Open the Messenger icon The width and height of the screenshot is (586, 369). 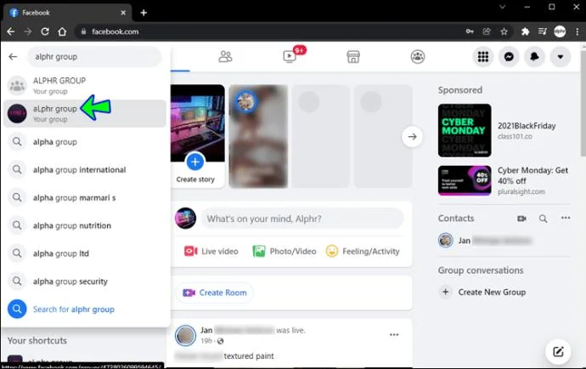tap(509, 57)
